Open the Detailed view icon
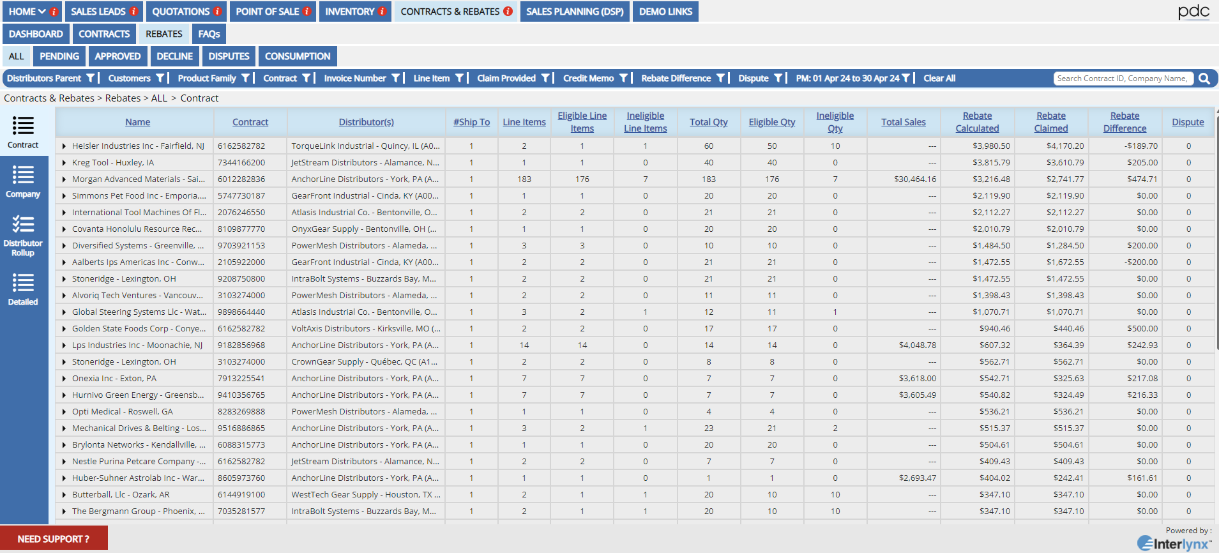This screenshot has height=553, width=1219. (23, 289)
